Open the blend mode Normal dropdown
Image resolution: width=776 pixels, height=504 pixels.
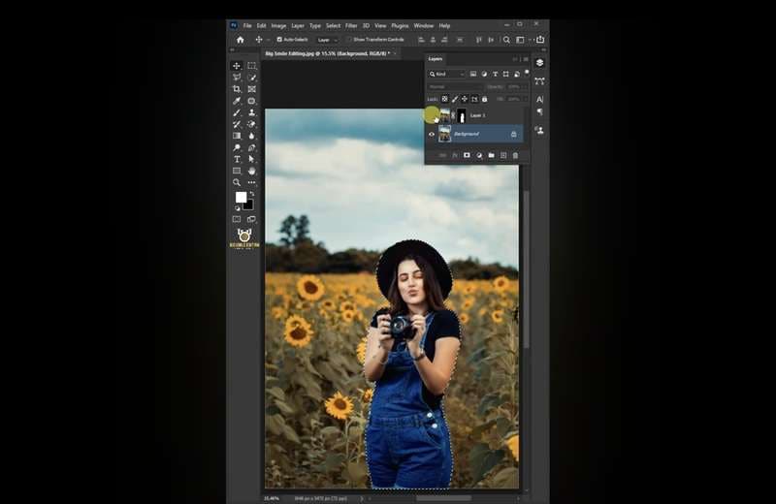[455, 86]
